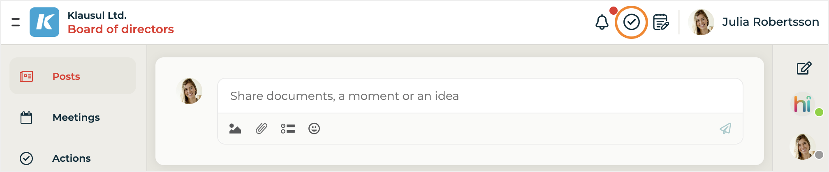Type in the Share documents field

(480, 96)
